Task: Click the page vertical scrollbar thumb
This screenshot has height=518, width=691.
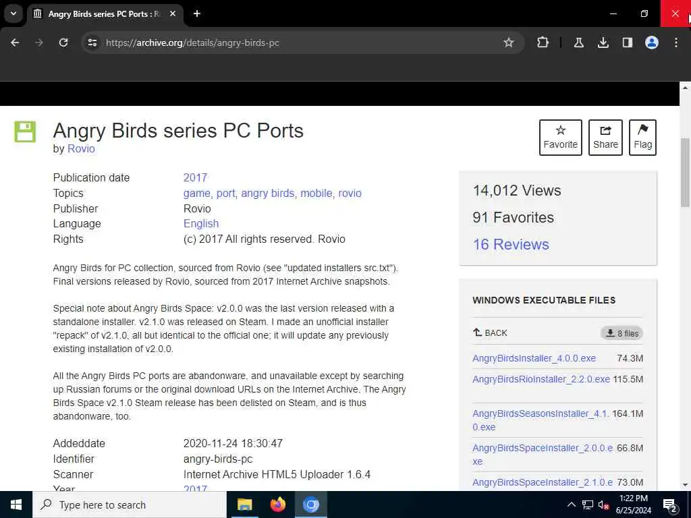Action: point(686,173)
